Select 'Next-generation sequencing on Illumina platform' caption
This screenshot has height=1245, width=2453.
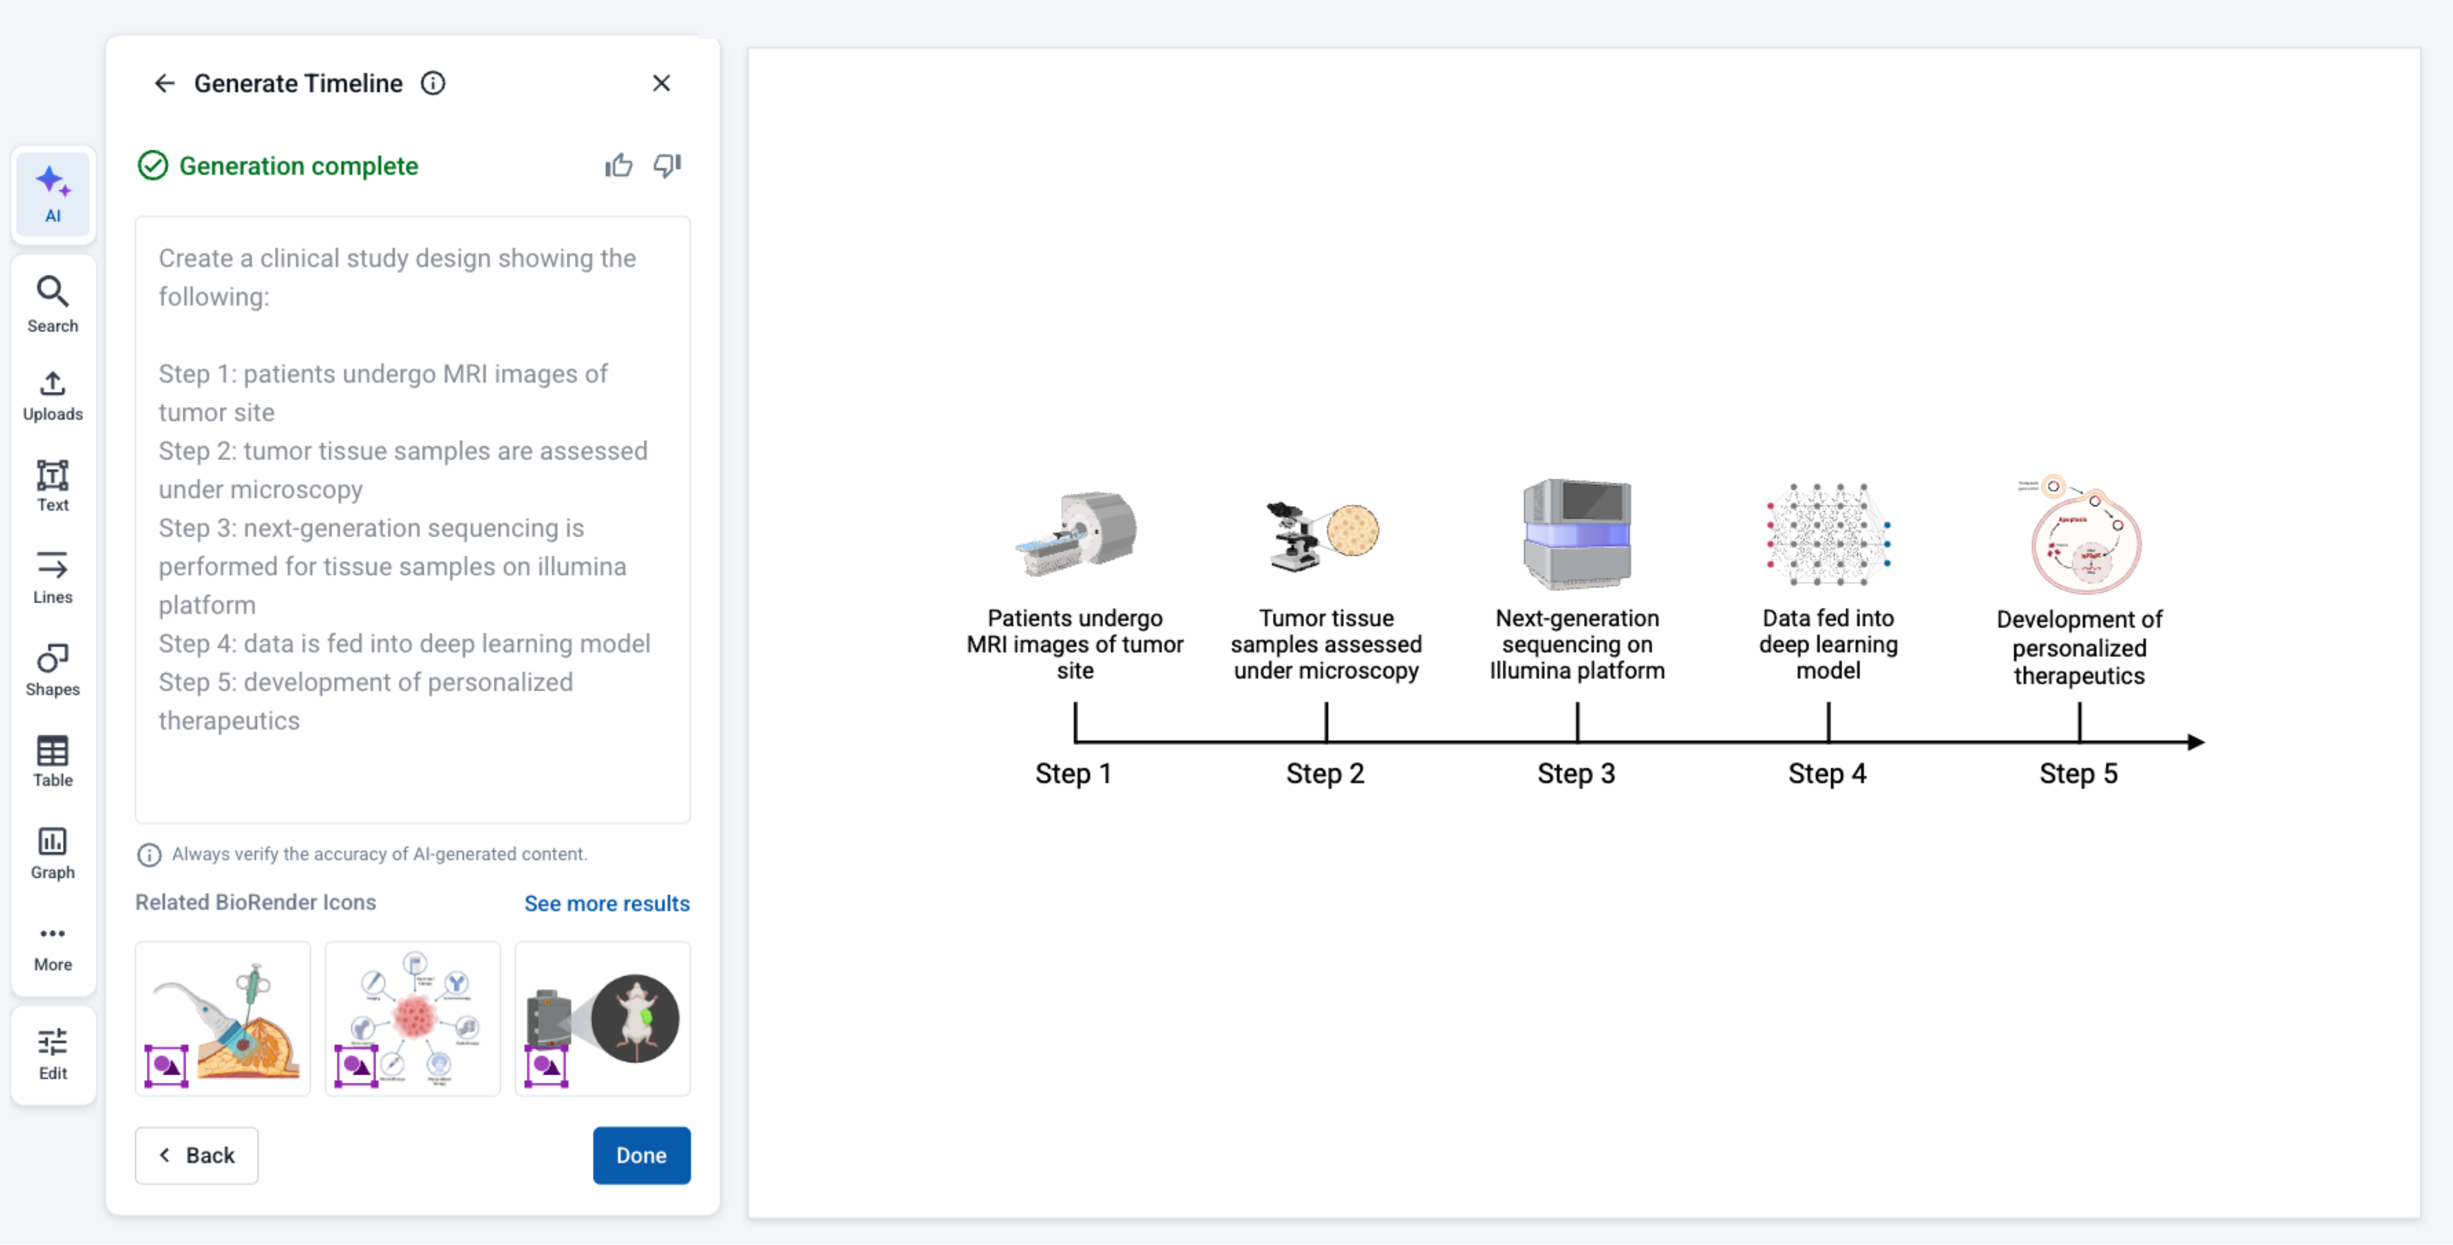pos(1577,645)
